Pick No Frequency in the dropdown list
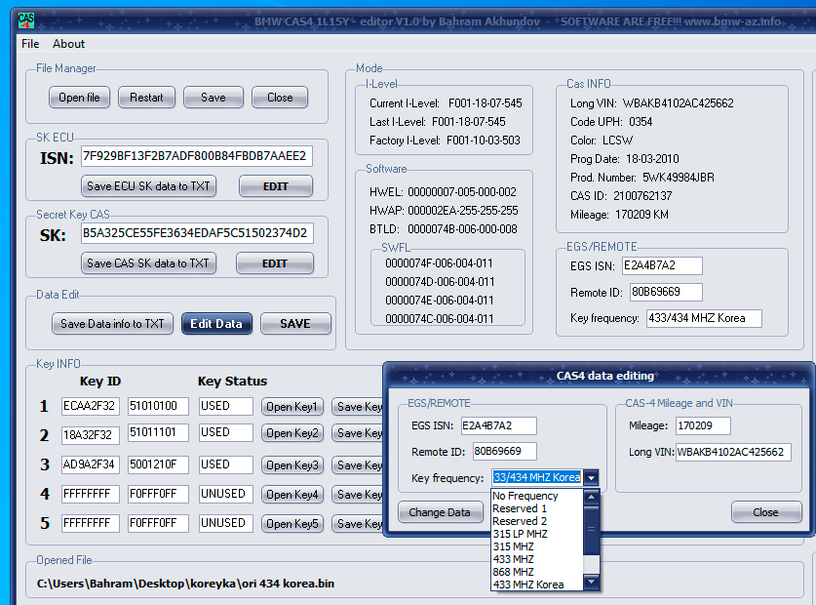 click(x=525, y=496)
